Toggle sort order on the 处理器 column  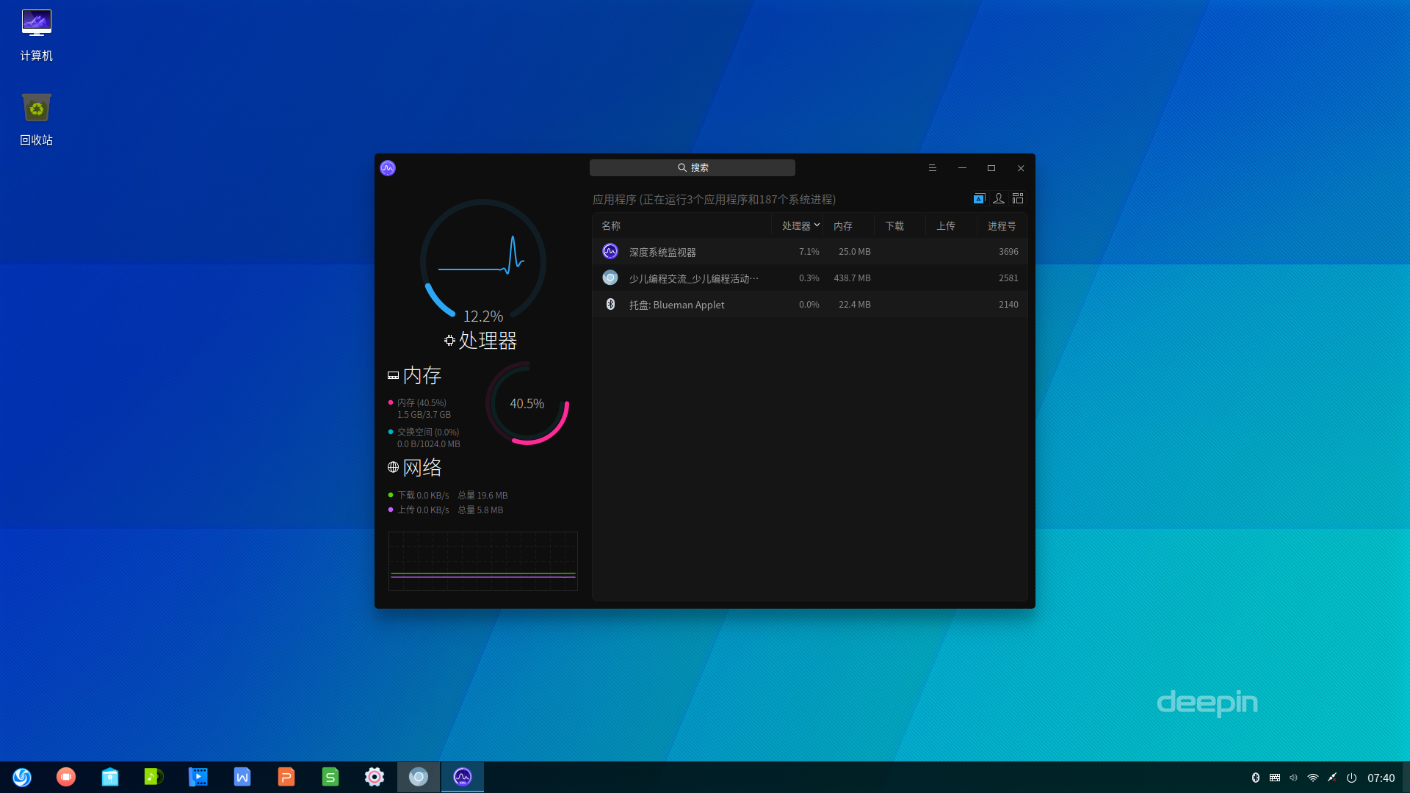[x=798, y=226]
